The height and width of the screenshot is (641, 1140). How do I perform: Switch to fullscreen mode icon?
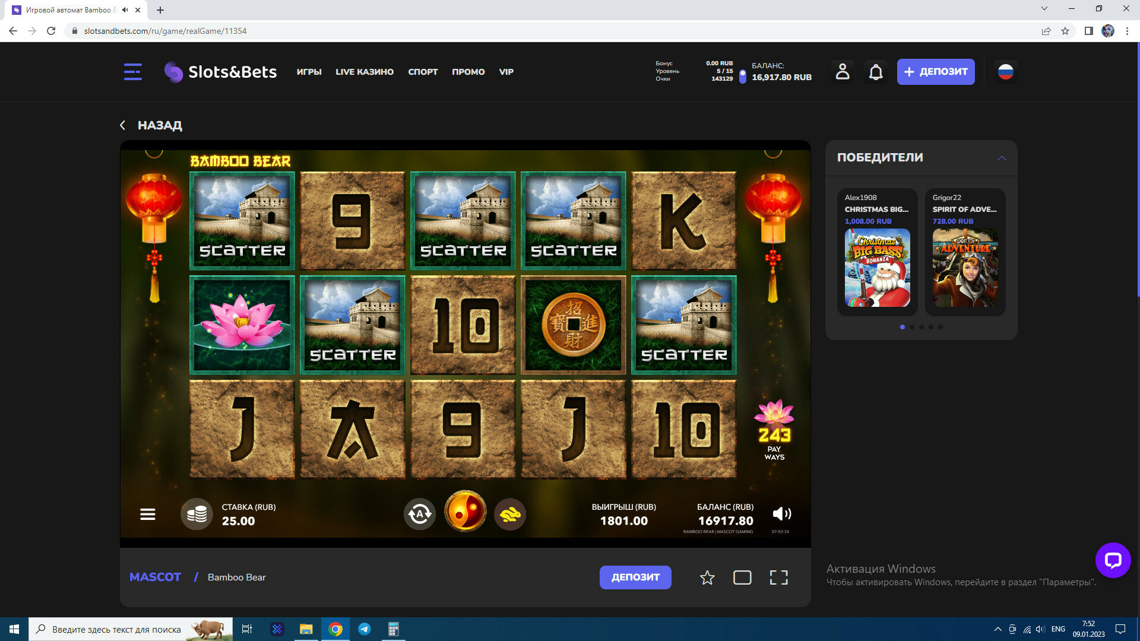(778, 577)
